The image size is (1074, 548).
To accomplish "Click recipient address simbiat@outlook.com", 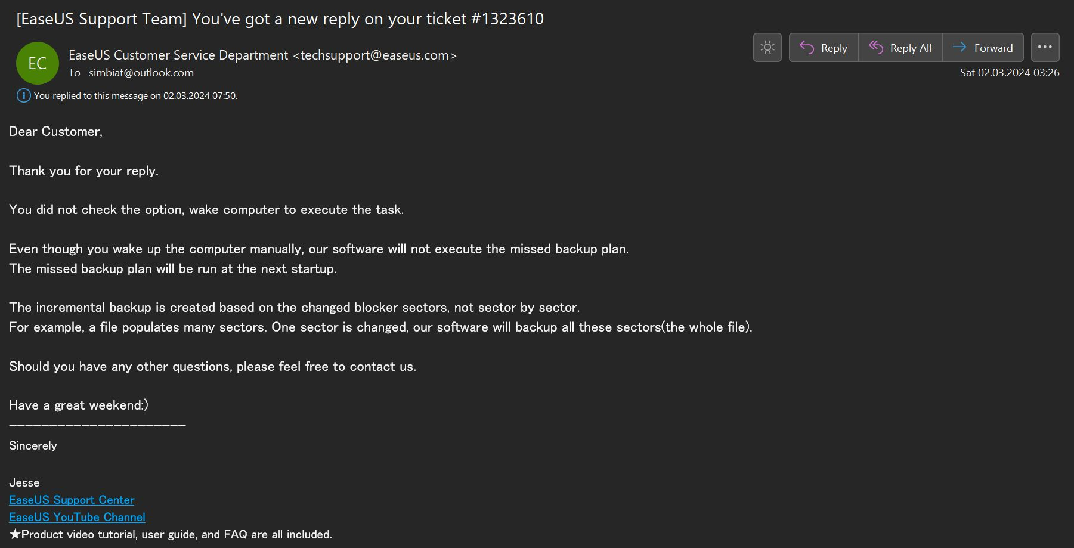I will (x=141, y=73).
